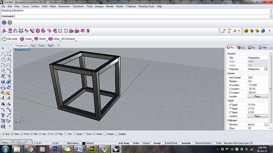This screenshot has height=153, width=273.
Task: Select the Circle drawing tool
Action: point(3,59)
